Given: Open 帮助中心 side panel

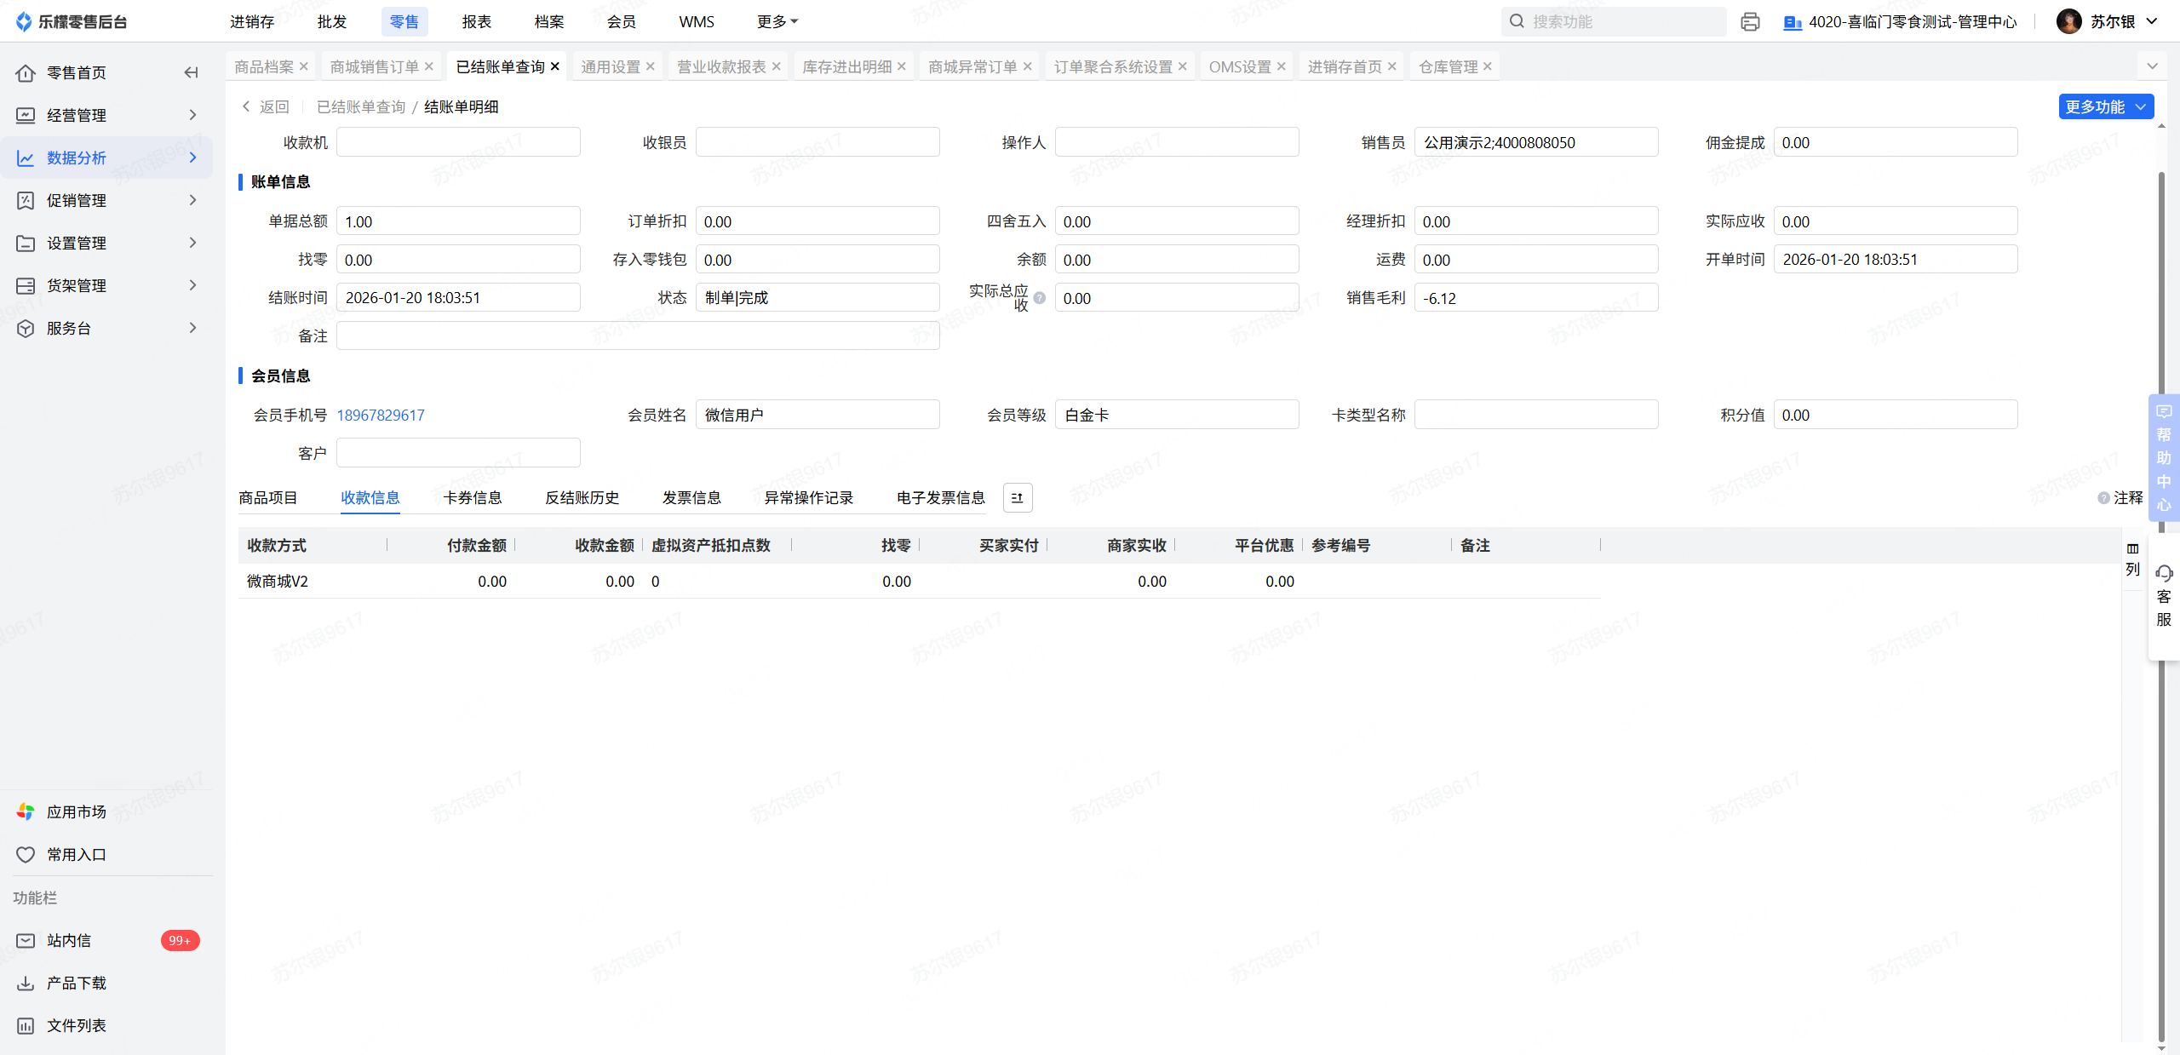Looking at the screenshot, I should (x=2164, y=457).
